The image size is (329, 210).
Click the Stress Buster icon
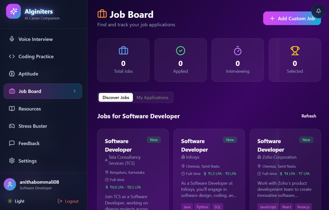pyautogui.click(x=11, y=126)
